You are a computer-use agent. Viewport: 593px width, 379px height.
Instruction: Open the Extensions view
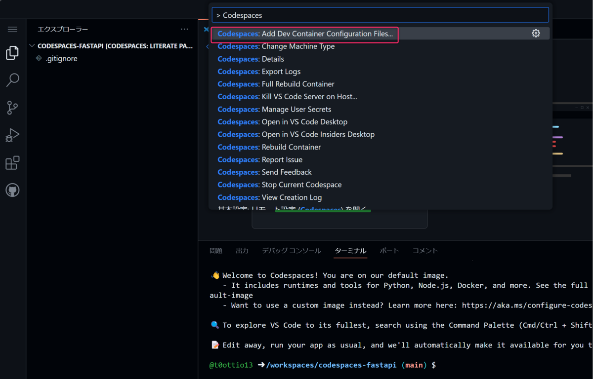tap(12, 162)
